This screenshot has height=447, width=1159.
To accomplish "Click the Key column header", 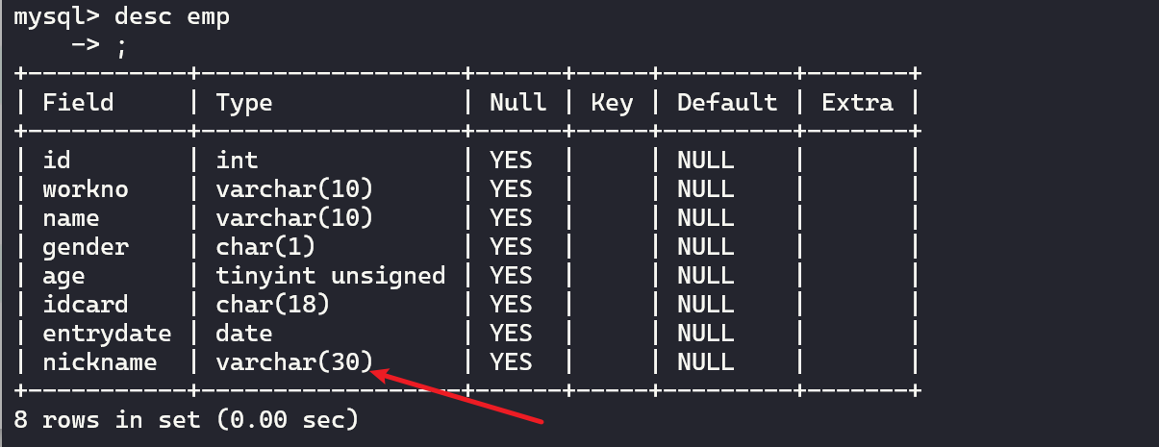I will (x=612, y=103).
